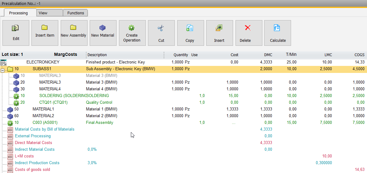The width and height of the screenshot is (367, 173).
Task: Add a New Material
Action: click(x=103, y=33)
